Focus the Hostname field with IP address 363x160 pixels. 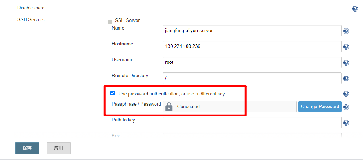point(252,46)
